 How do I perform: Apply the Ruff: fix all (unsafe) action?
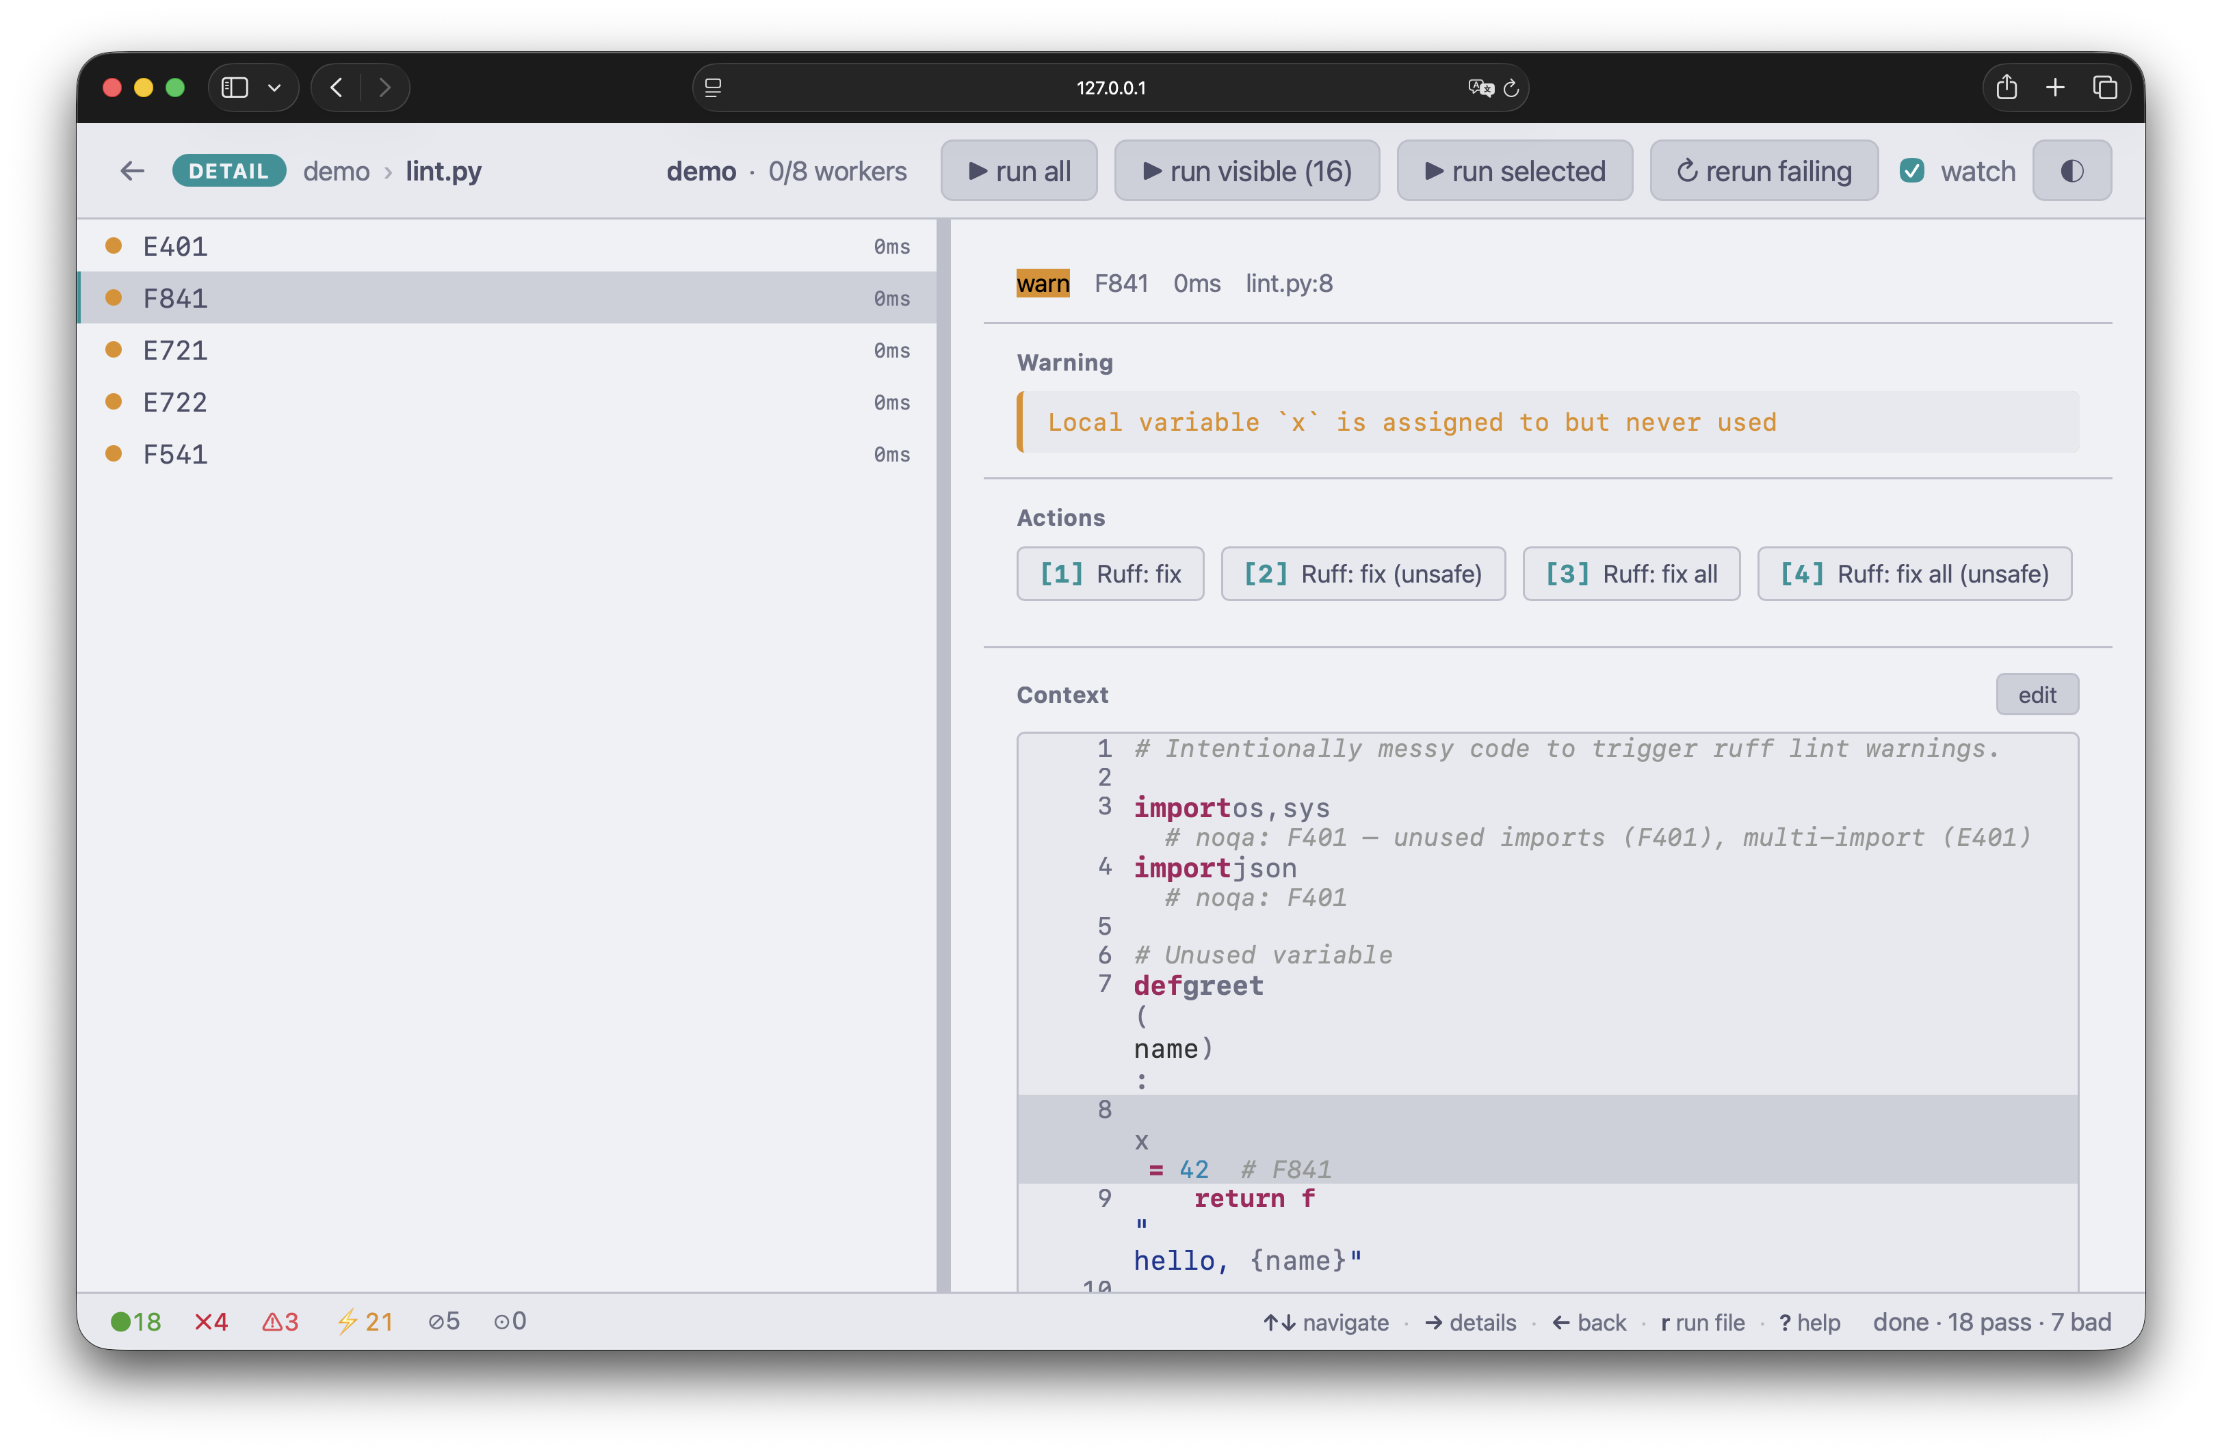pyautogui.click(x=1914, y=574)
